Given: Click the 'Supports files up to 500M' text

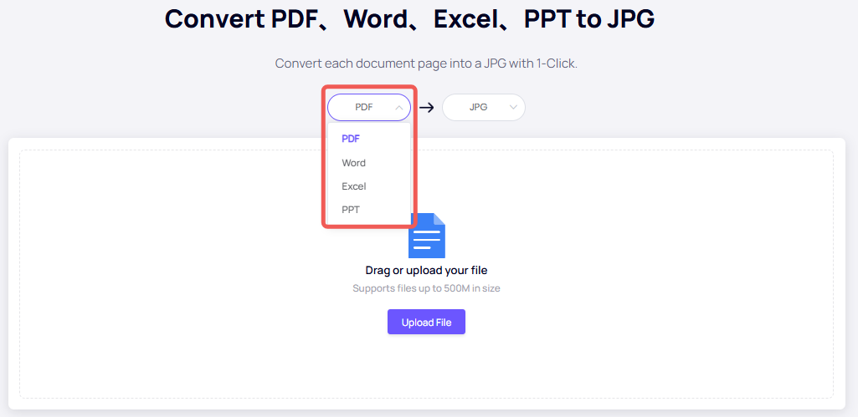Looking at the screenshot, I should [426, 288].
